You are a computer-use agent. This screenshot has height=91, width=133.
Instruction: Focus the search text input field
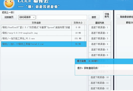click(x=62, y=17)
